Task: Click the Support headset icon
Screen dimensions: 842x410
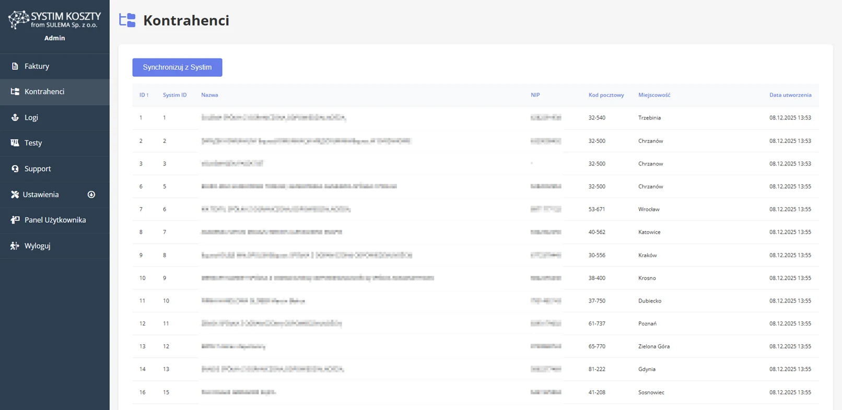Action: 15,168
